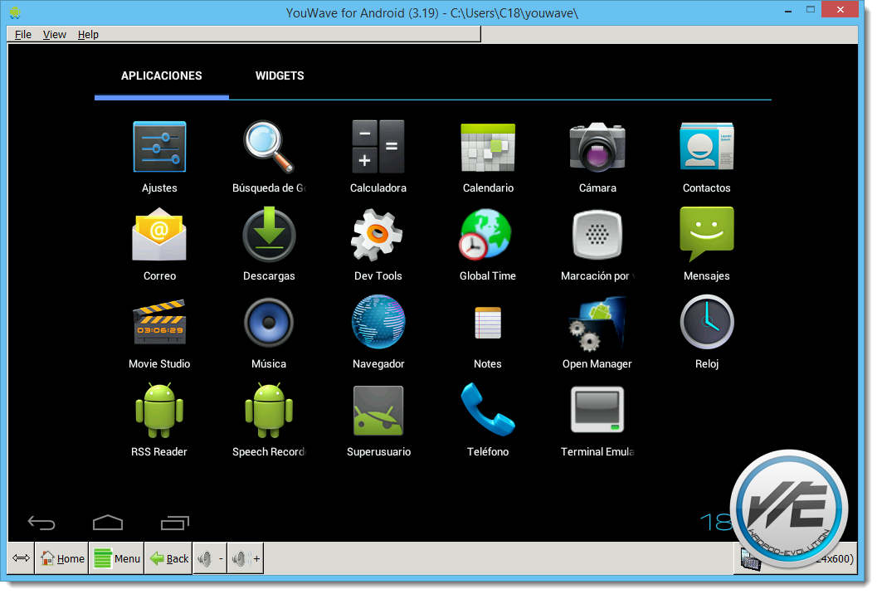This screenshot has width=877, height=594.
Task: Open the Reloj clock app
Action: tap(706, 322)
